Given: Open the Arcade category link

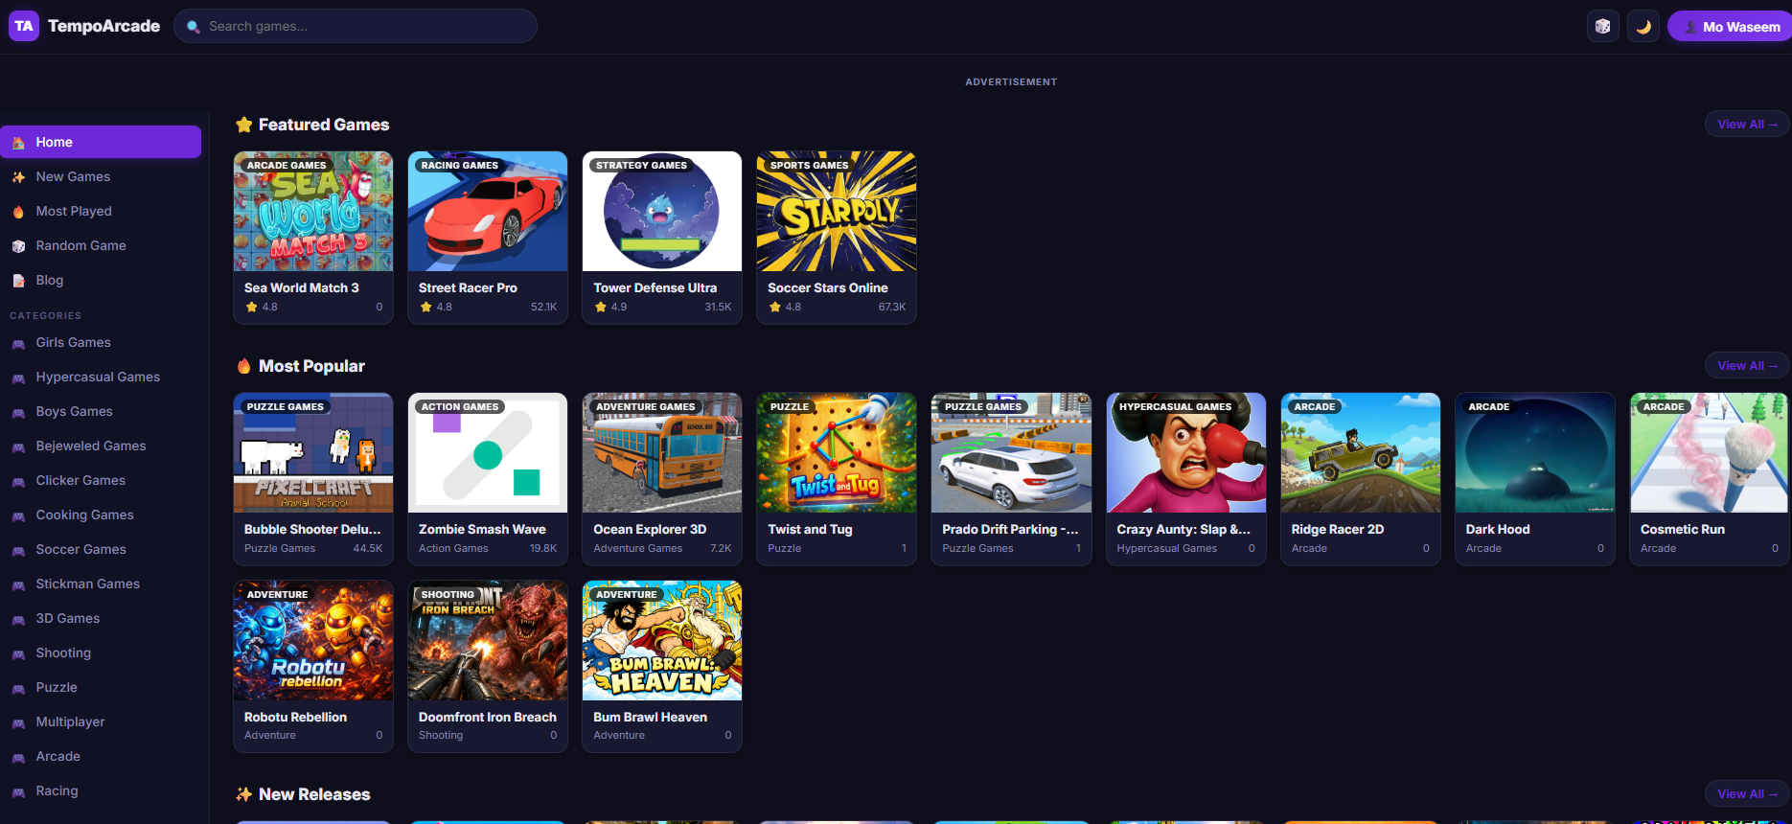Looking at the screenshot, I should coord(101,756).
